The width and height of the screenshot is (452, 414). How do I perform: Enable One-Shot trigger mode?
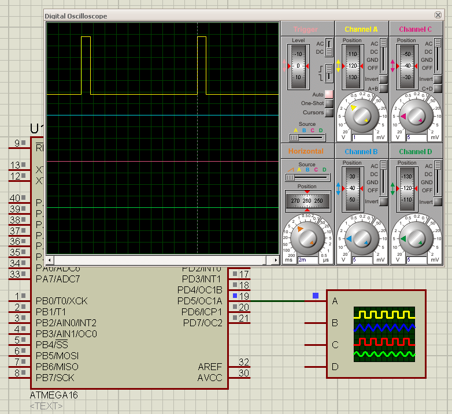click(x=329, y=103)
